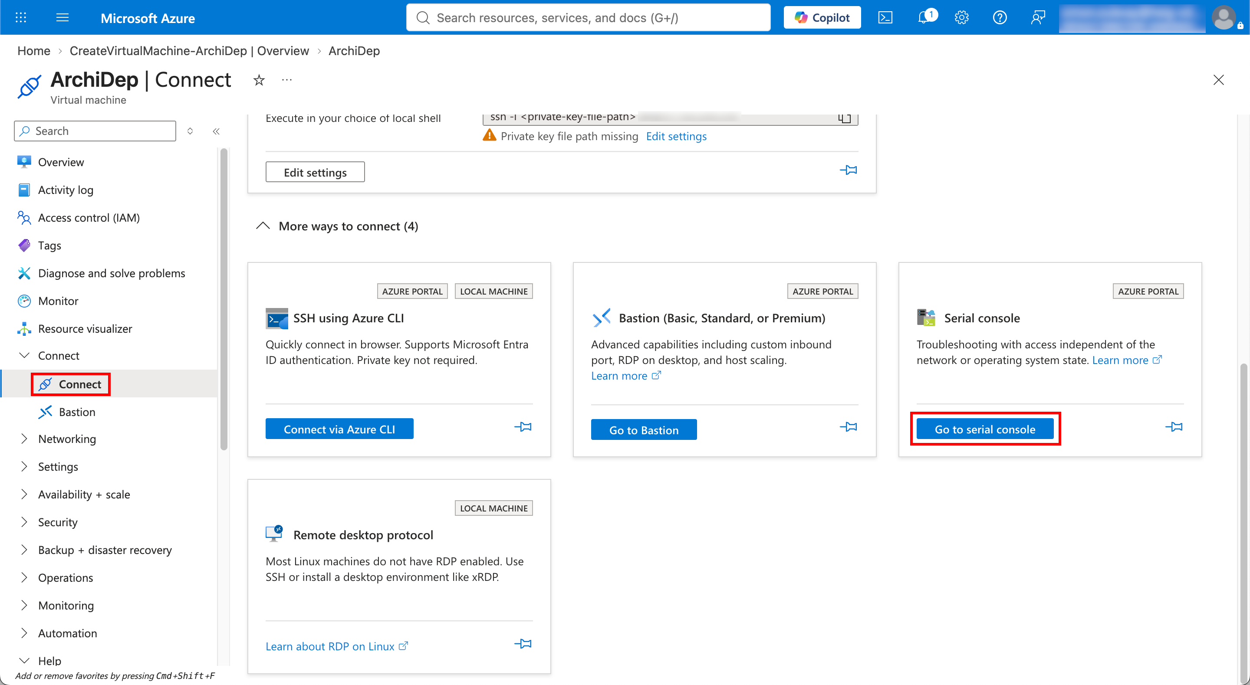The width and height of the screenshot is (1250, 685).
Task: Expand the Automation group
Action: [24, 633]
